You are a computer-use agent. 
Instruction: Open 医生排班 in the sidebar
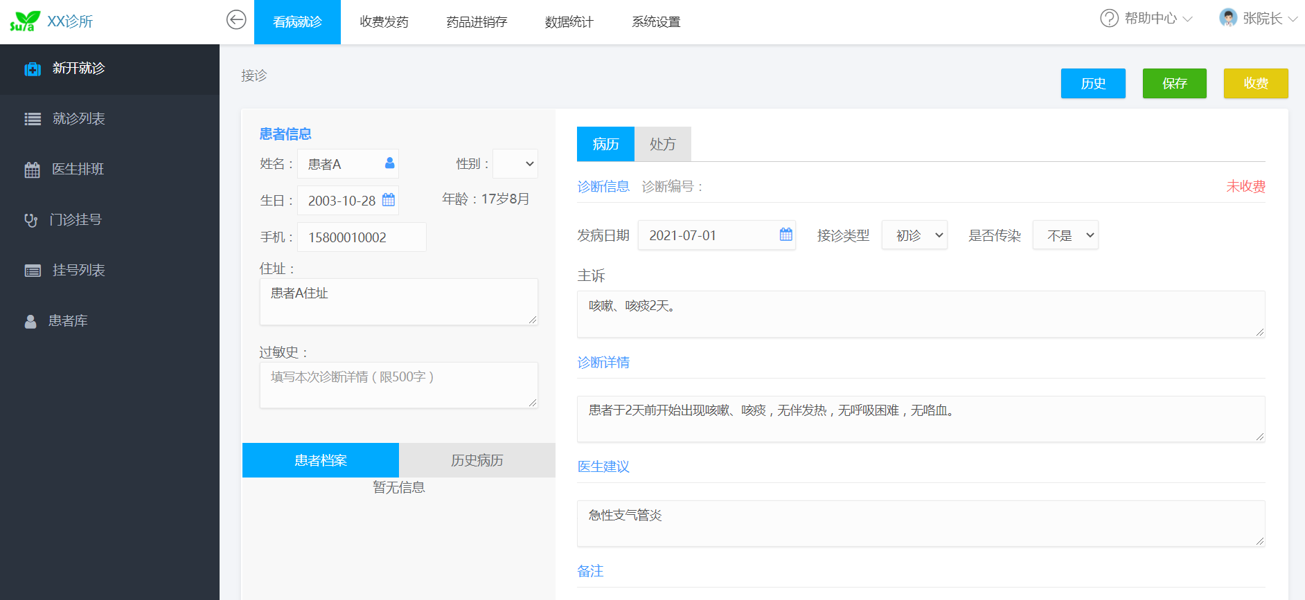coord(109,170)
